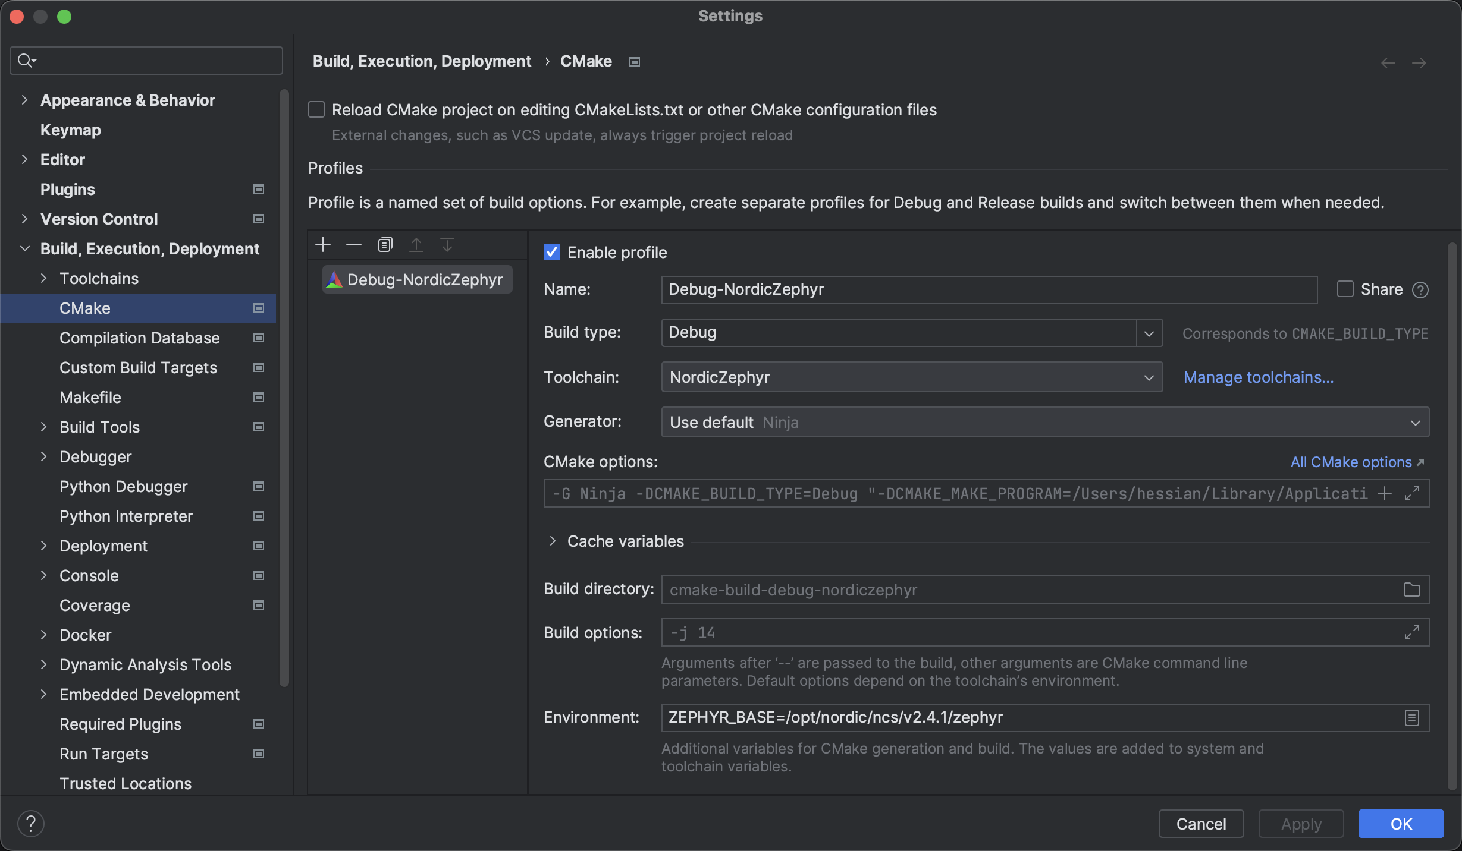Click project icon next to Required Plugins
The width and height of the screenshot is (1462, 851).
tap(259, 724)
